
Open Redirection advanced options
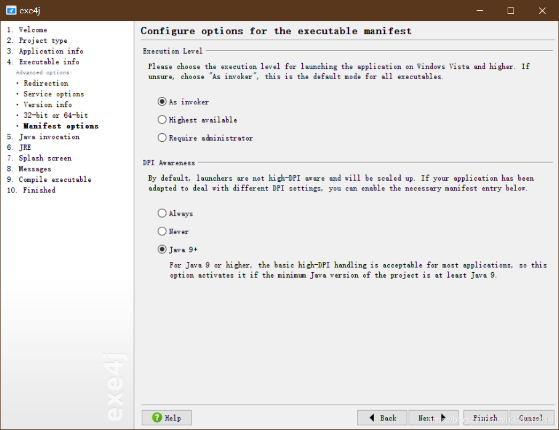click(x=45, y=83)
